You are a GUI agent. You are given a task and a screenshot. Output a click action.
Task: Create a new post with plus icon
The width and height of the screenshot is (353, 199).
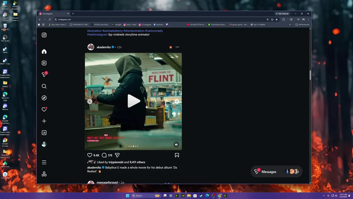pyautogui.click(x=44, y=121)
